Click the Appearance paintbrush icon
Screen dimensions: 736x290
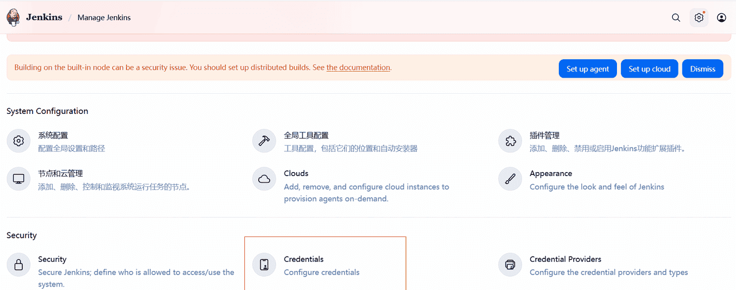pos(510,179)
